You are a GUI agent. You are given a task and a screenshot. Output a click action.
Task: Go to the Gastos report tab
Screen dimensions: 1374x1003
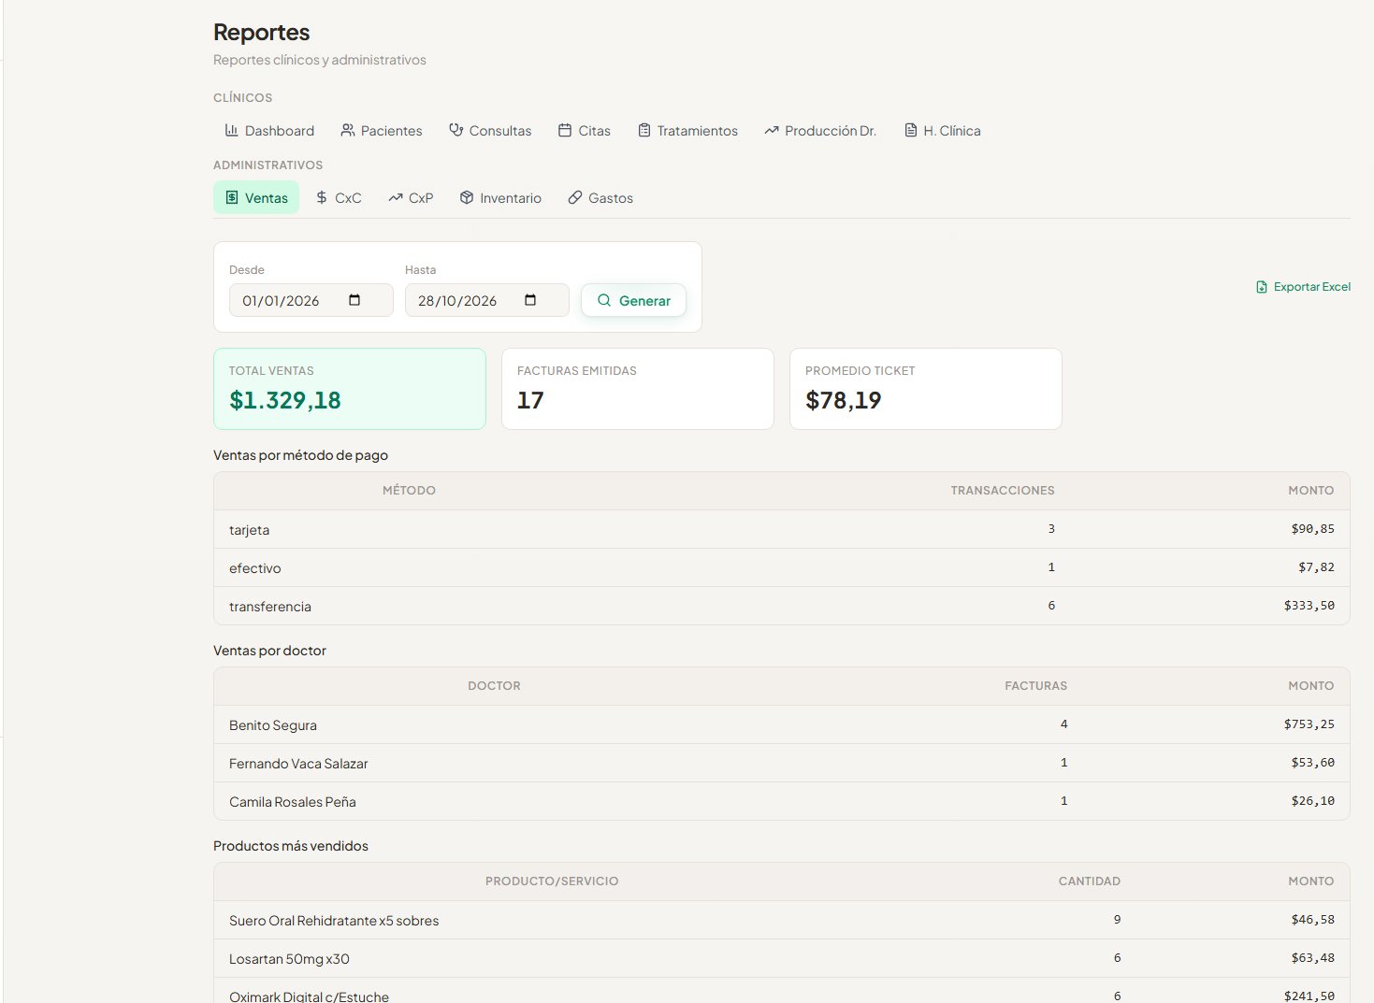pos(600,198)
